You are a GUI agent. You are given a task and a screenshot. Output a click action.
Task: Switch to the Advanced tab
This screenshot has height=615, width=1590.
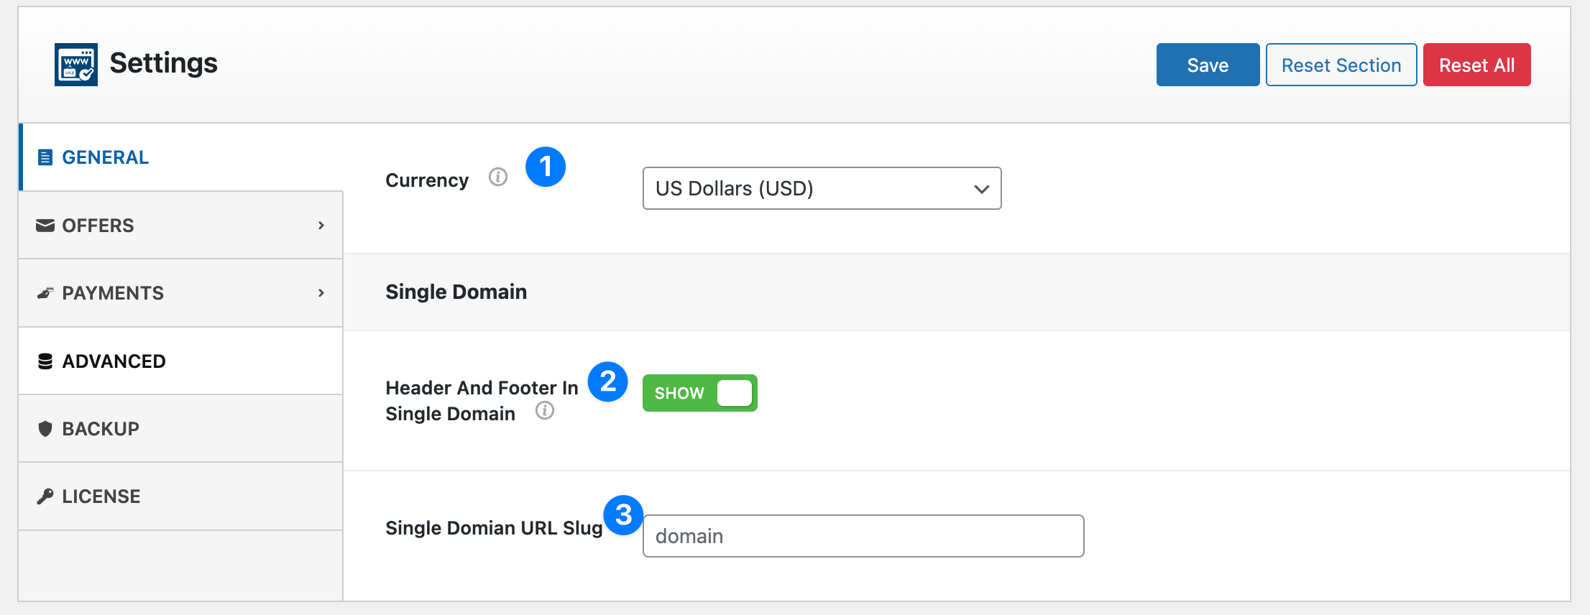pyautogui.click(x=114, y=361)
